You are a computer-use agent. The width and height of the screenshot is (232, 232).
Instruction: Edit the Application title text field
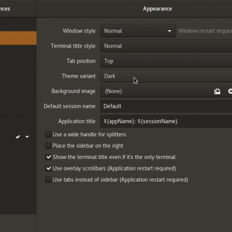click(x=166, y=121)
